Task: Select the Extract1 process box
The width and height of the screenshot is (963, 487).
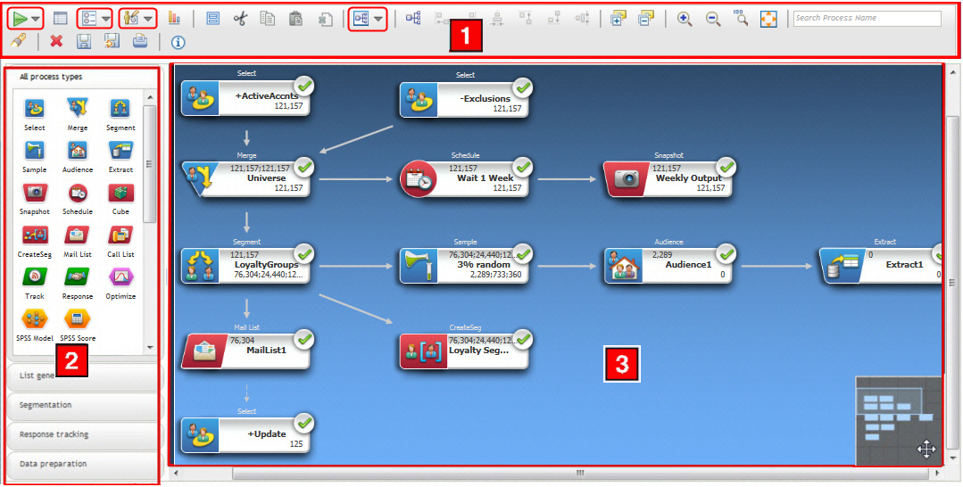Action: (x=881, y=265)
